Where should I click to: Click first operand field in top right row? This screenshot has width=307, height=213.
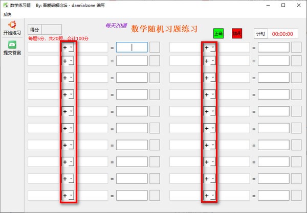pyautogui.click(x=185, y=48)
